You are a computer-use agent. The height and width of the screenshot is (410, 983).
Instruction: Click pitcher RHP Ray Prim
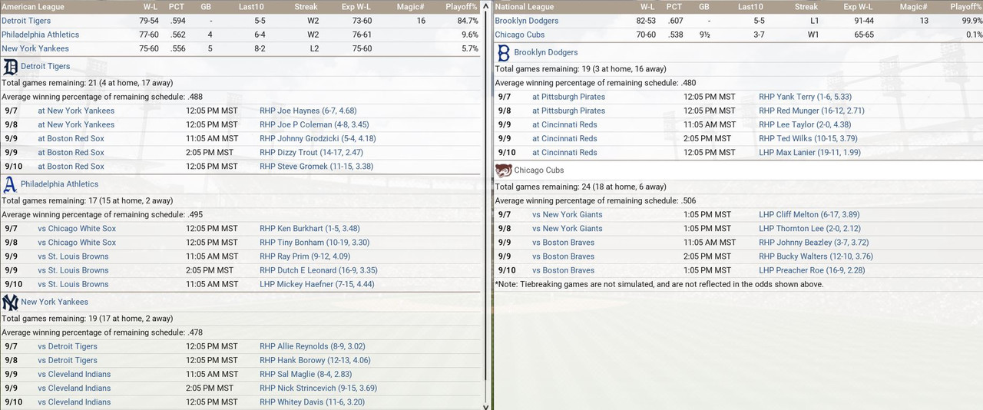pyautogui.click(x=305, y=256)
